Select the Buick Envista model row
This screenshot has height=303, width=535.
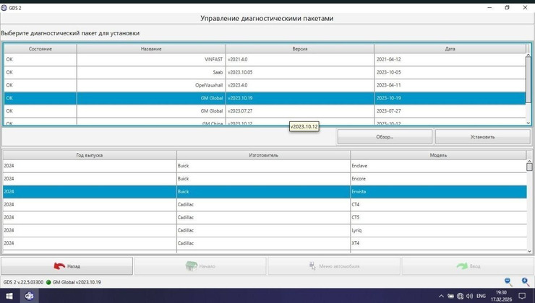265,192
